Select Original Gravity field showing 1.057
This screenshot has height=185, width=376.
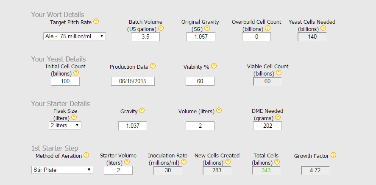(201, 37)
